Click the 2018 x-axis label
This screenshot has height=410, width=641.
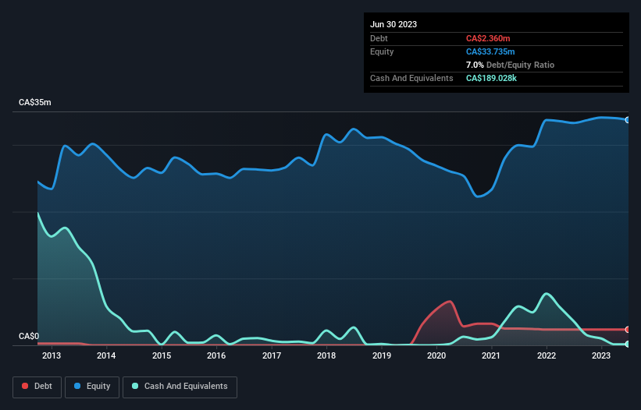(326, 355)
